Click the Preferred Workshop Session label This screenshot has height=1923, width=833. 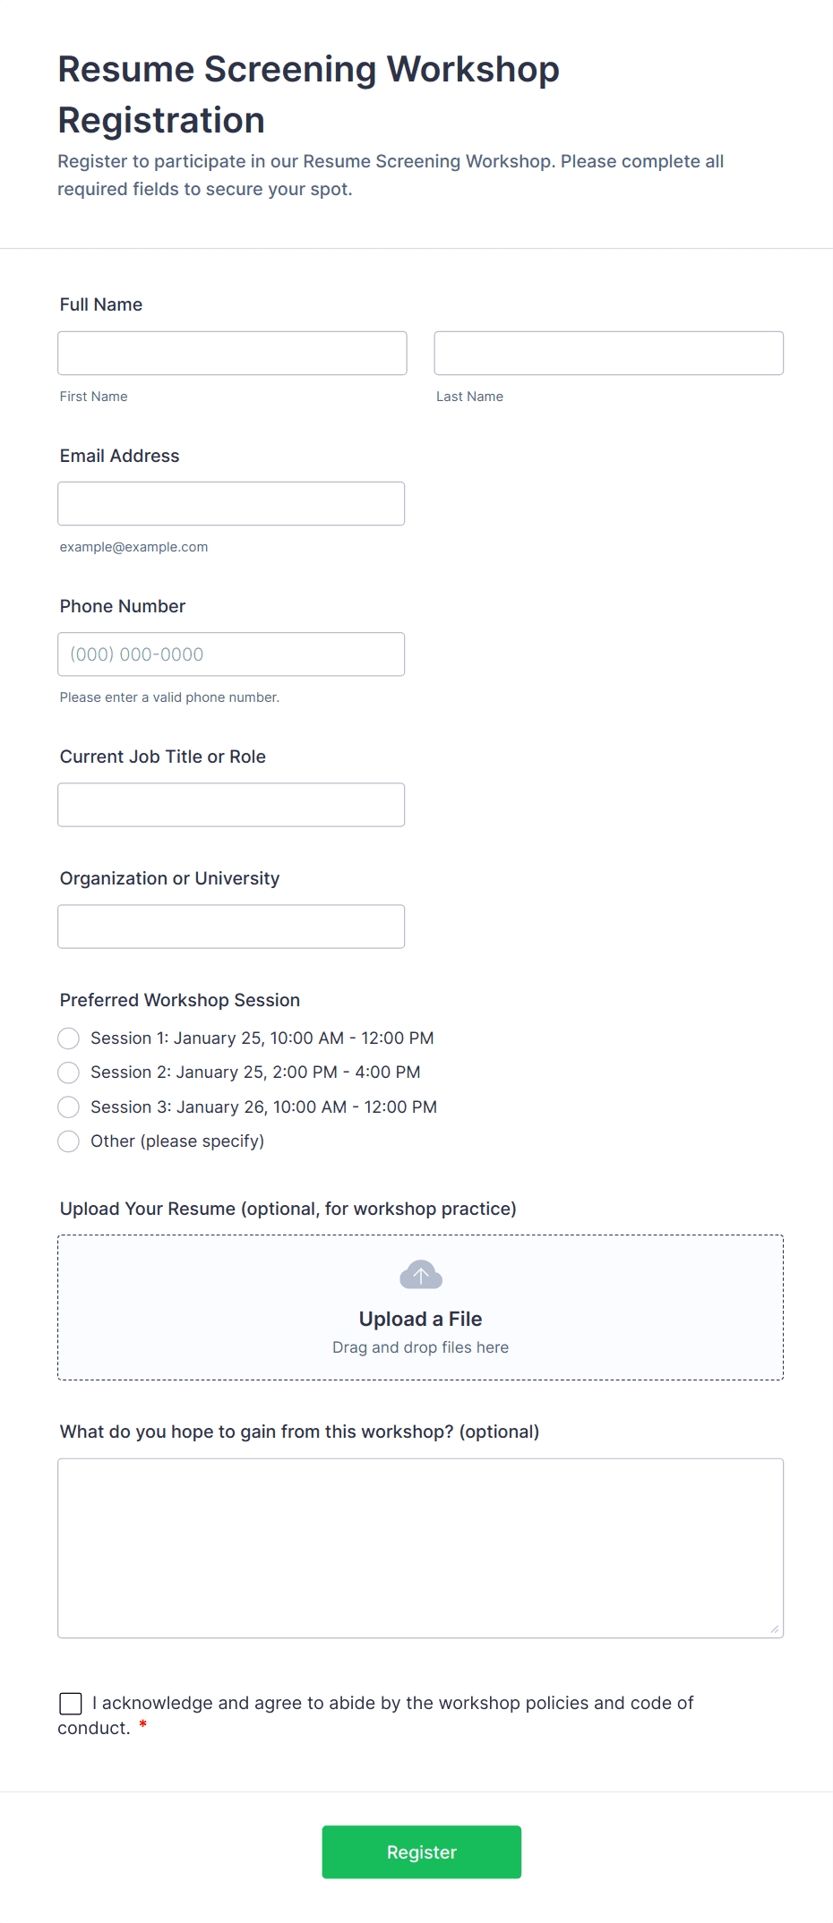click(180, 1000)
